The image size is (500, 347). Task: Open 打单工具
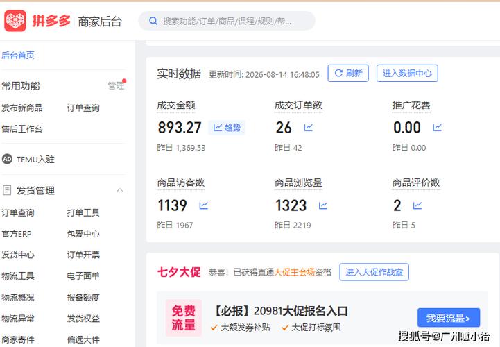(83, 212)
